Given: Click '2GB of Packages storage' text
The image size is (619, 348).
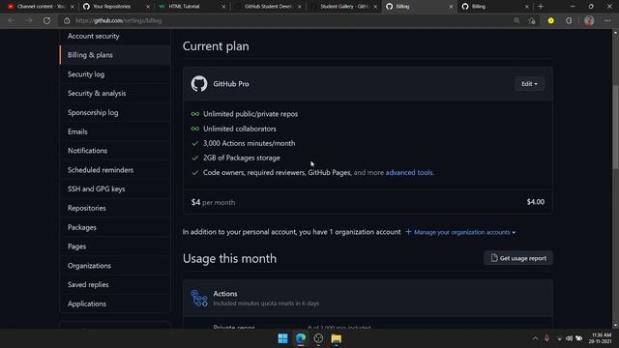Looking at the screenshot, I should 242,158.
